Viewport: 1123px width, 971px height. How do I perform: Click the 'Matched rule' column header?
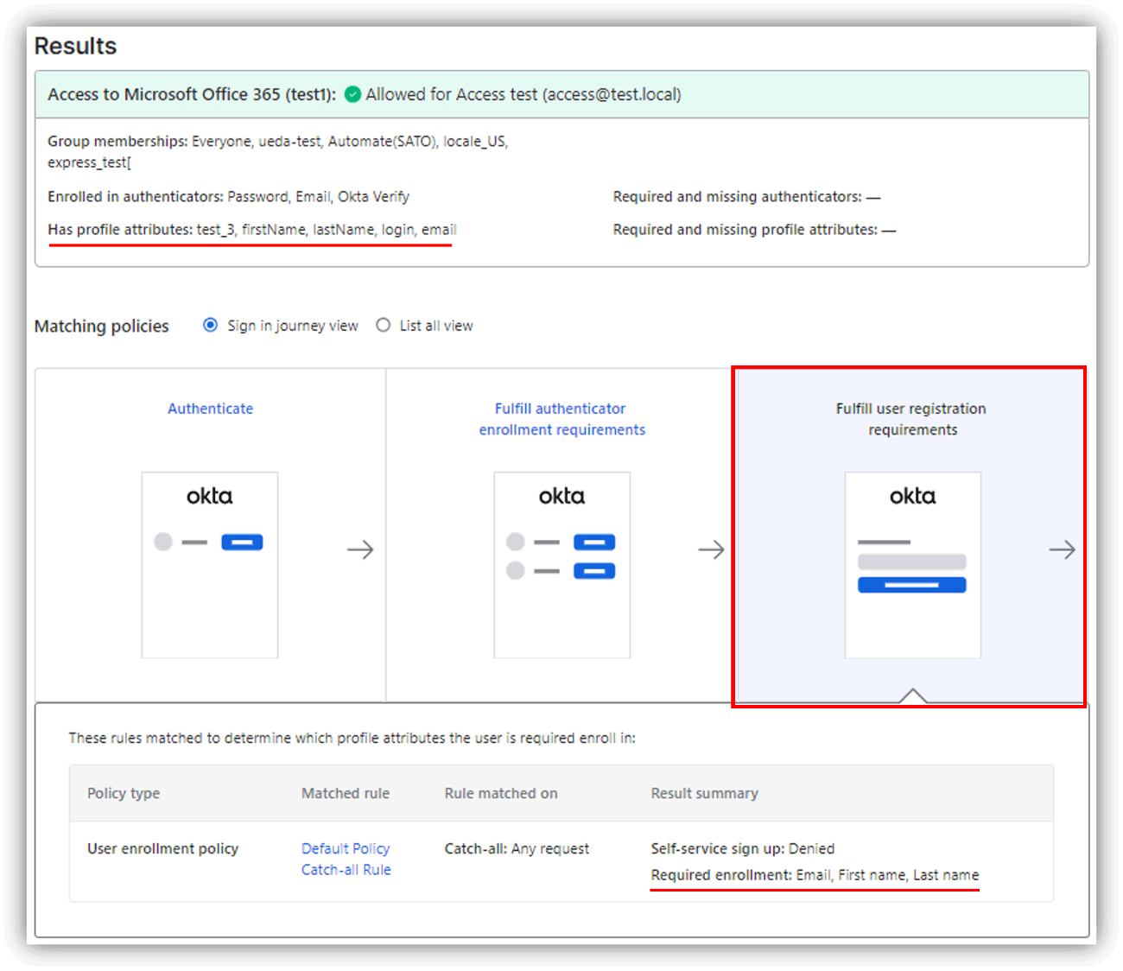346,793
